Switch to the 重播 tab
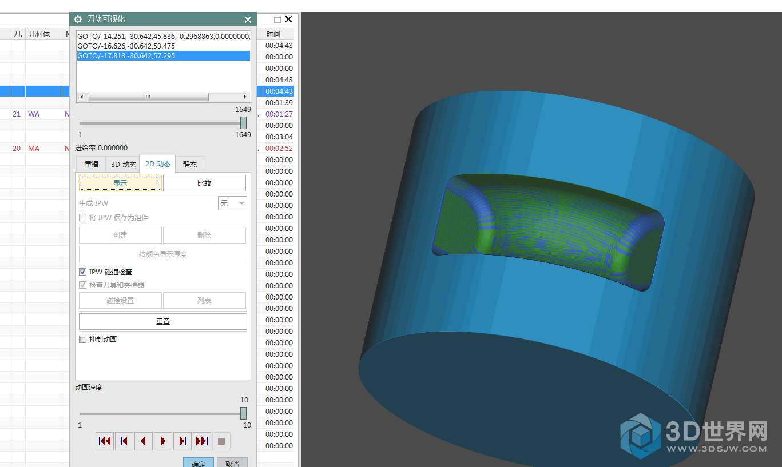Screen dimensions: 782x467 point(92,164)
